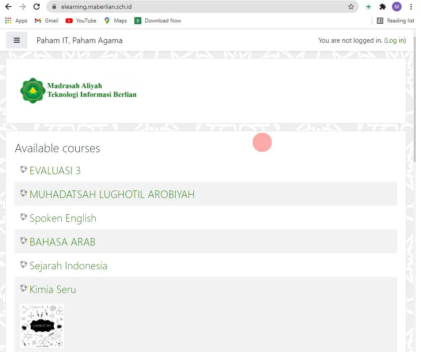This screenshot has width=421, height=352.
Task: Reload the page with refresh icon
Action: point(37,7)
